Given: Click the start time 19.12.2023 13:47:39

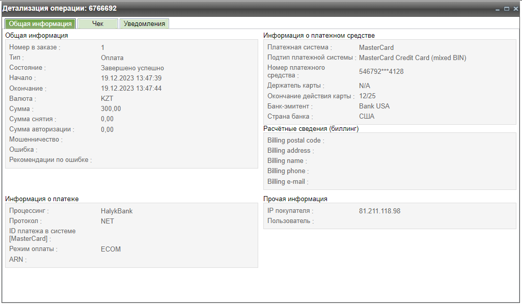Looking at the screenshot, I should click(131, 78).
